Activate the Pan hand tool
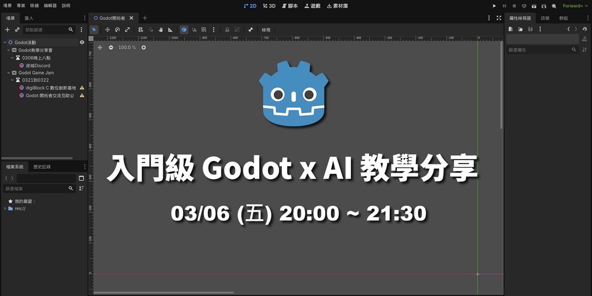 [161, 30]
